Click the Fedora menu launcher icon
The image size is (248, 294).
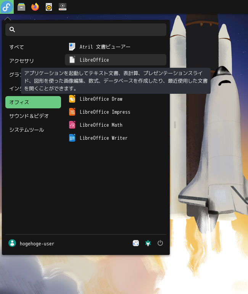click(x=7, y=7)
